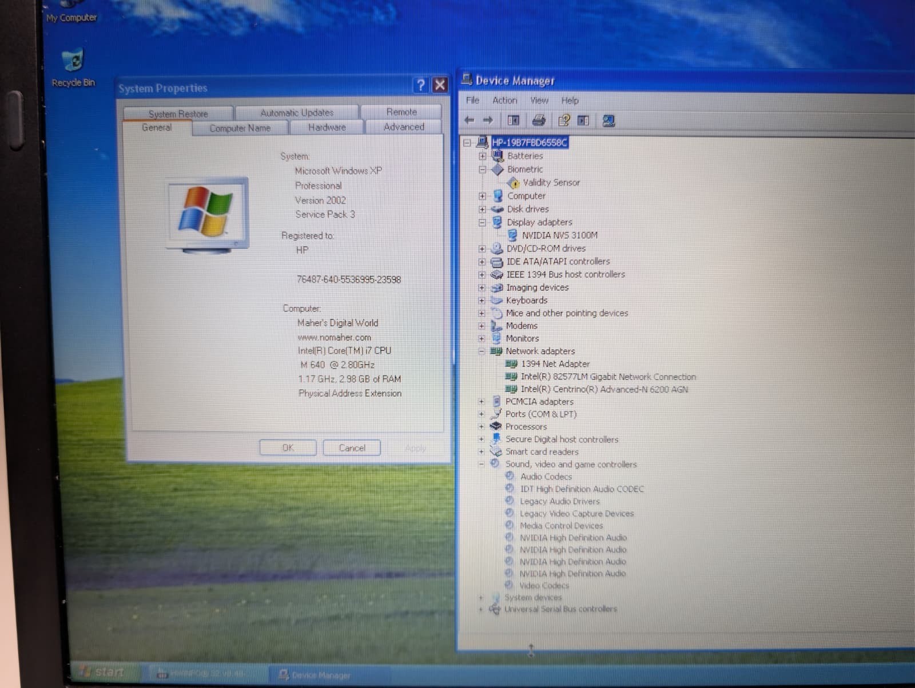
Task: Expand the Ports (COM & LPT) category
Action: point(482,414)
